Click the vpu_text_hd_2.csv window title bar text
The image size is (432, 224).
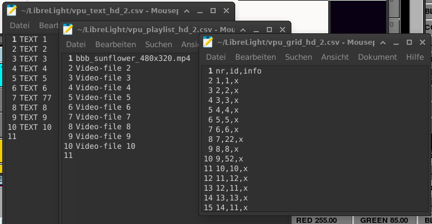pos(99,11)
